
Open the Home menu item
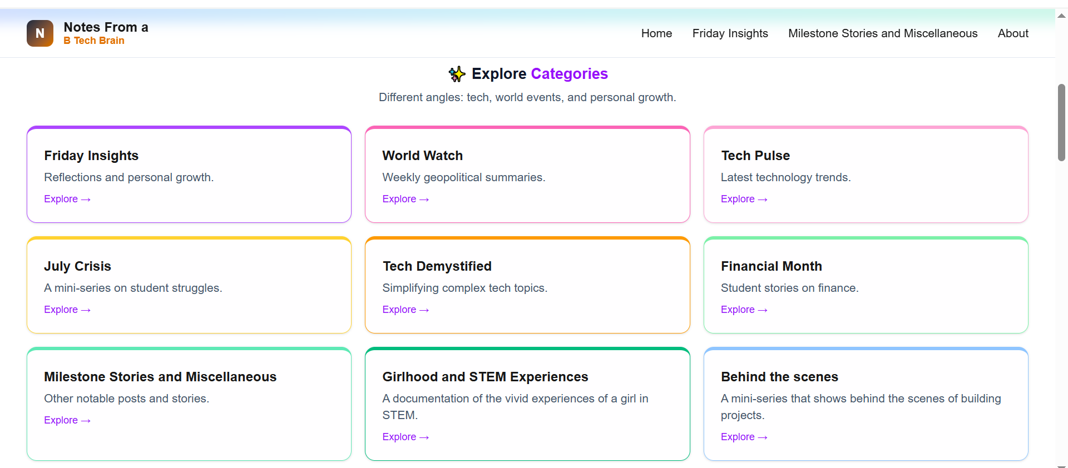656,33
